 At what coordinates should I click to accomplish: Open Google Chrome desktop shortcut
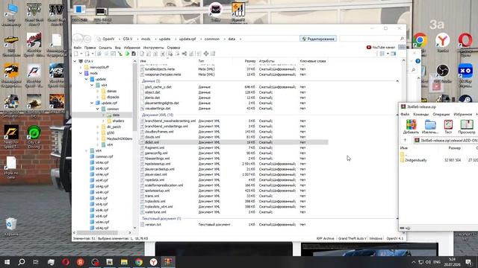coord(420,40)
